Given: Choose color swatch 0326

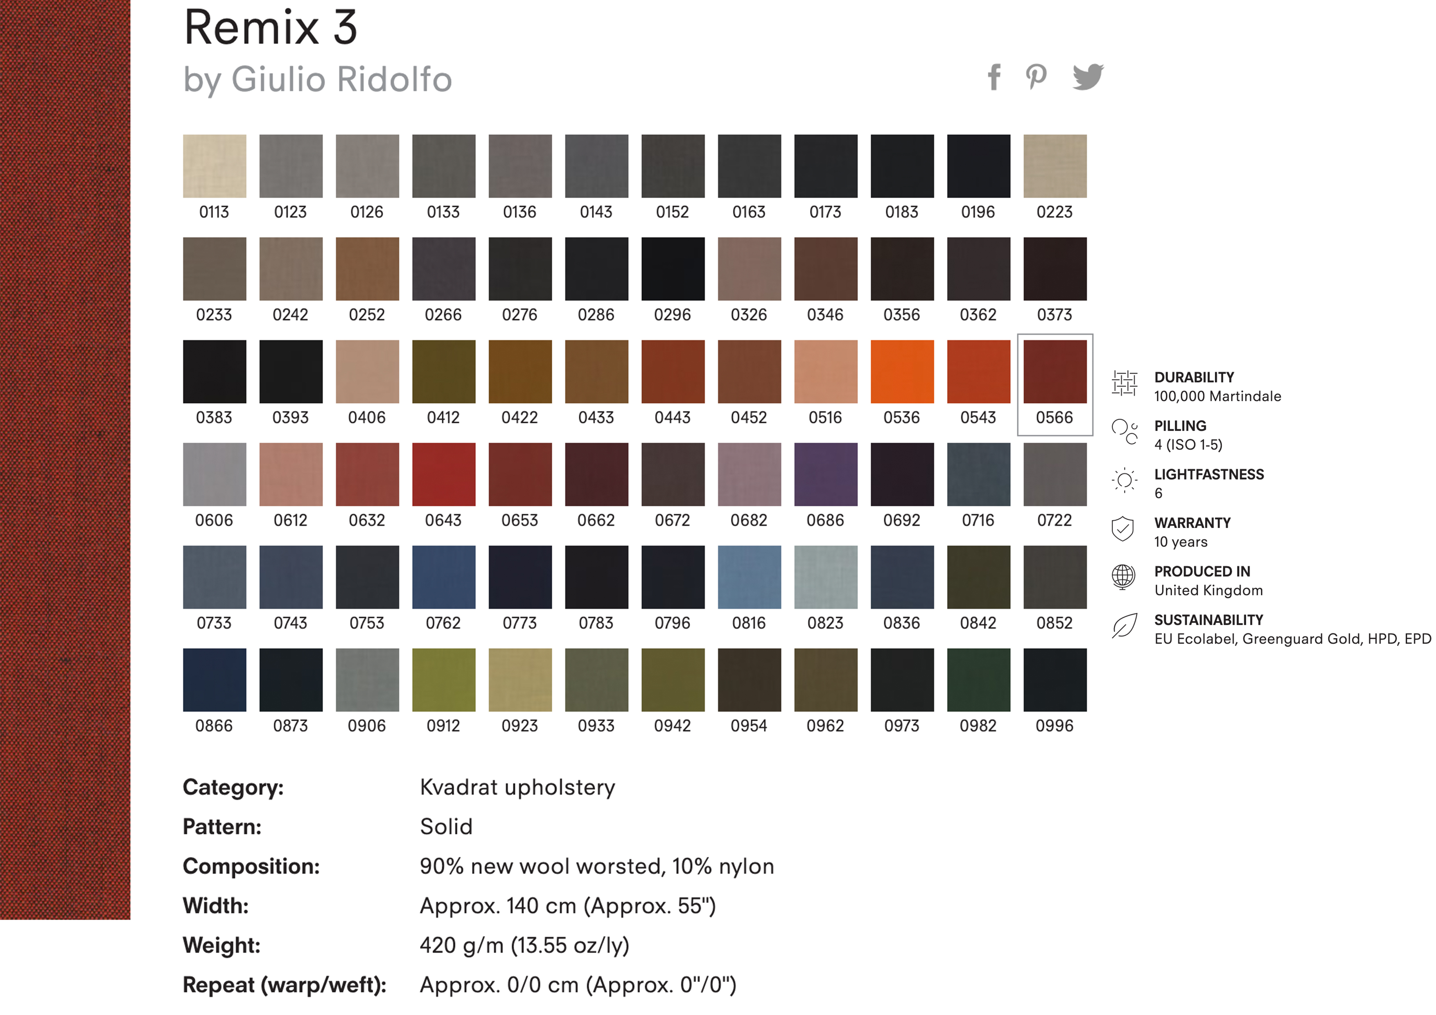Looking at the screenshot, I should 749,269.
